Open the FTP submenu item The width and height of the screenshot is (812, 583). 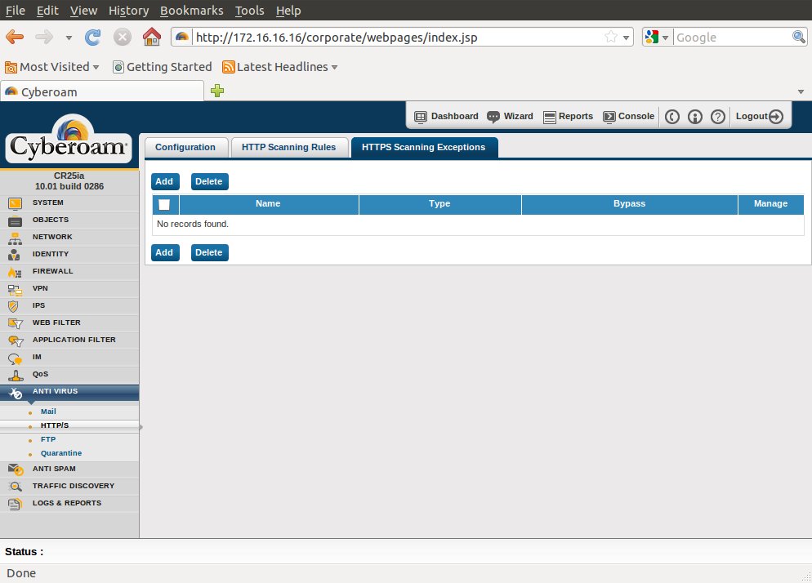(48, 439)
